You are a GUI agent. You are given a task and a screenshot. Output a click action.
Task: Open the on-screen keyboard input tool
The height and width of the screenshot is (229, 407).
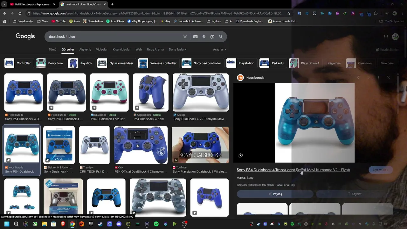coord(196,37)
